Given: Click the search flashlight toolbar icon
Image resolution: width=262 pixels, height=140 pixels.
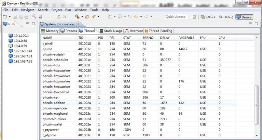Looking at the screenshot, I should click(93, 16).
